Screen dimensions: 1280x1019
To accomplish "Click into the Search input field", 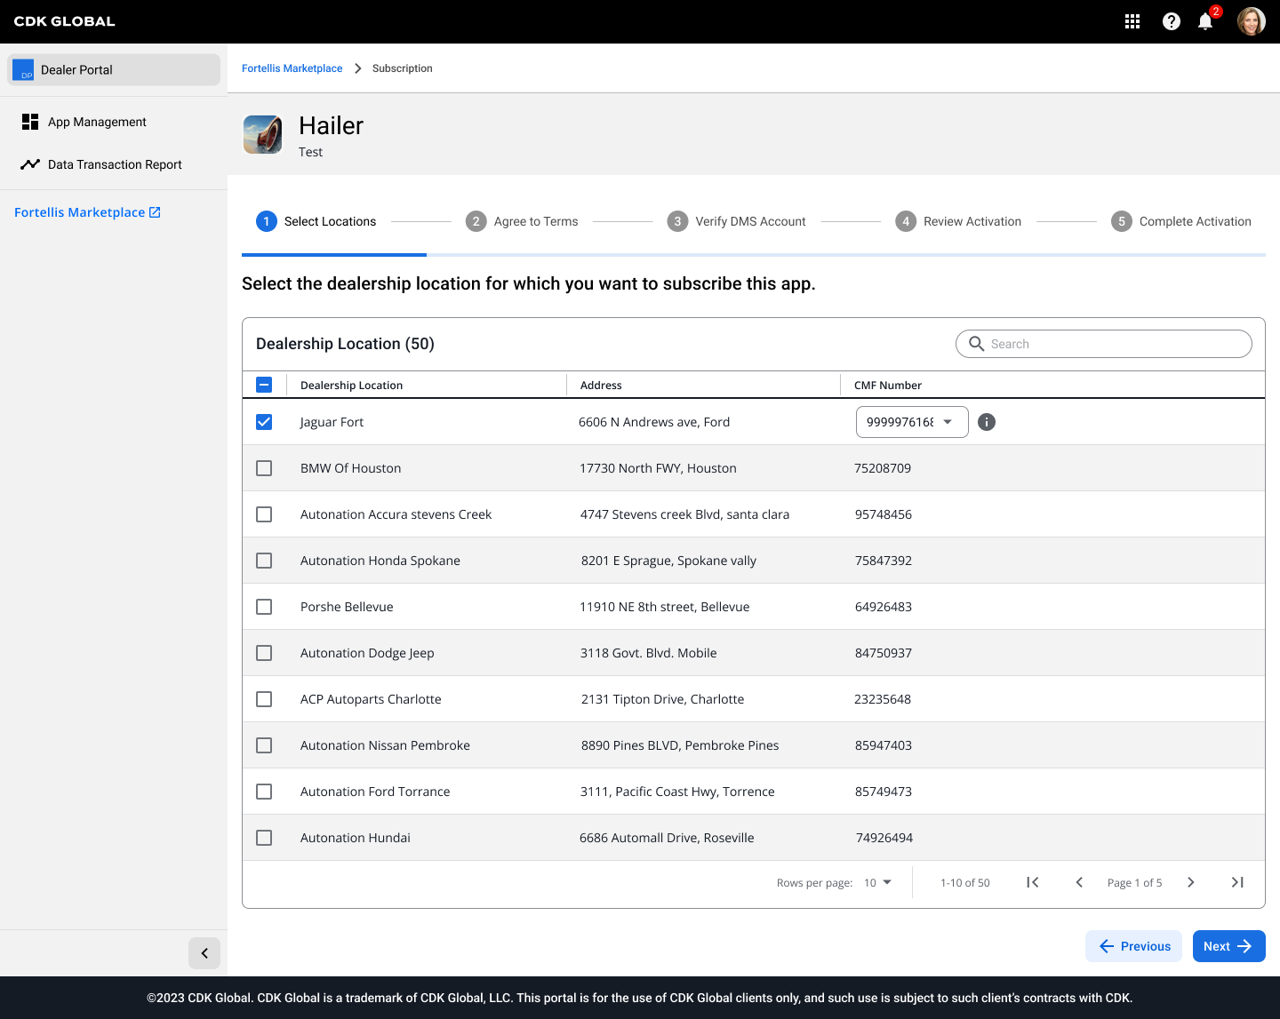I will (1104, 344).
